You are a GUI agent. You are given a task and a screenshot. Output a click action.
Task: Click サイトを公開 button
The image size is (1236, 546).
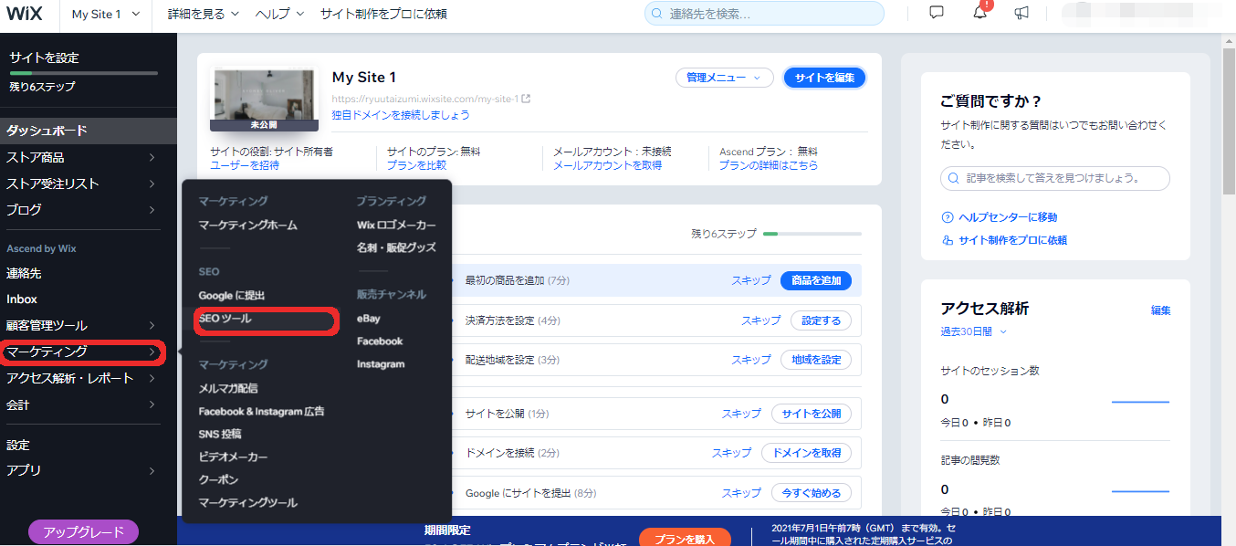[812, 414]
